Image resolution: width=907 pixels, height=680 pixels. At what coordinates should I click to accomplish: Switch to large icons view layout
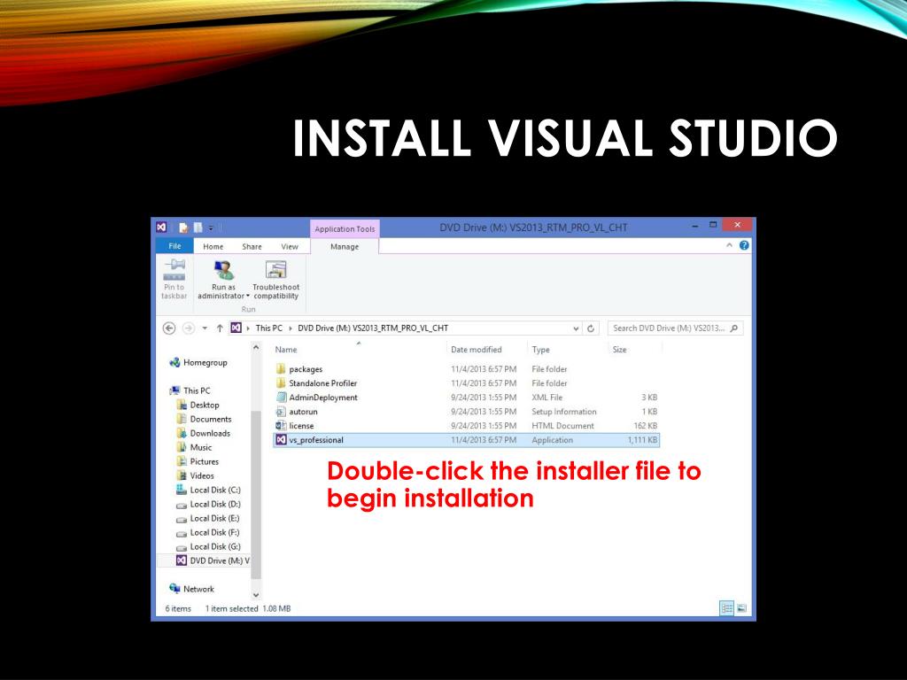click(x=741, y=608)
